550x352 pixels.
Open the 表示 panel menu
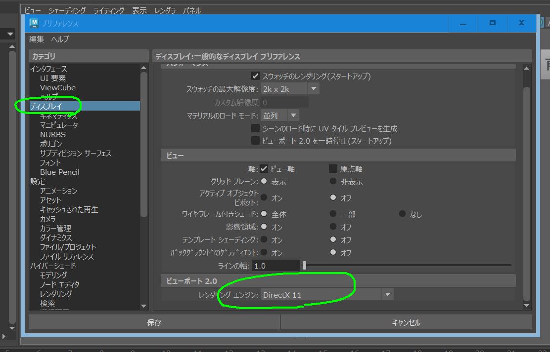tap(139, 10)
